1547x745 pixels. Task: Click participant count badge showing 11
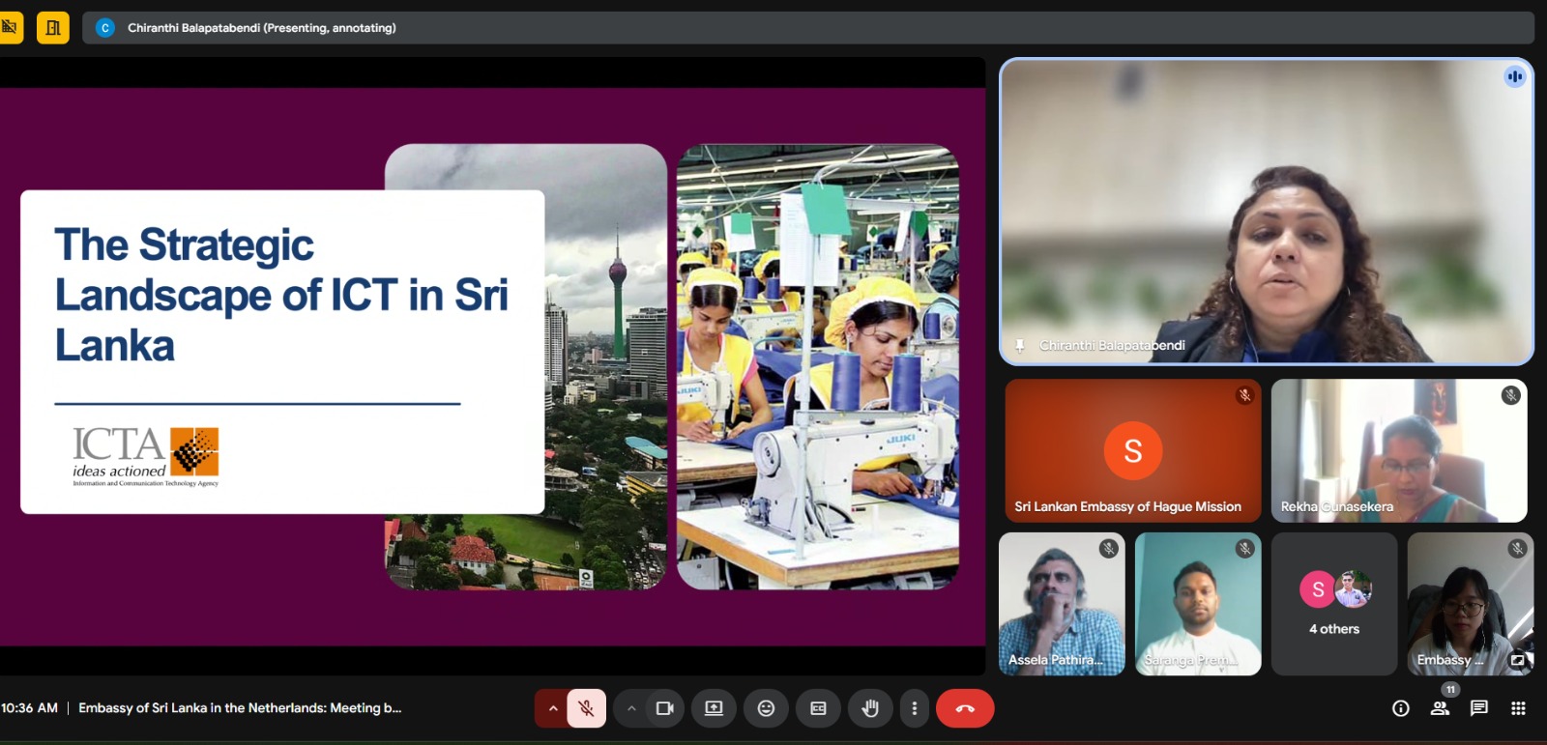tap(1450, 689)
